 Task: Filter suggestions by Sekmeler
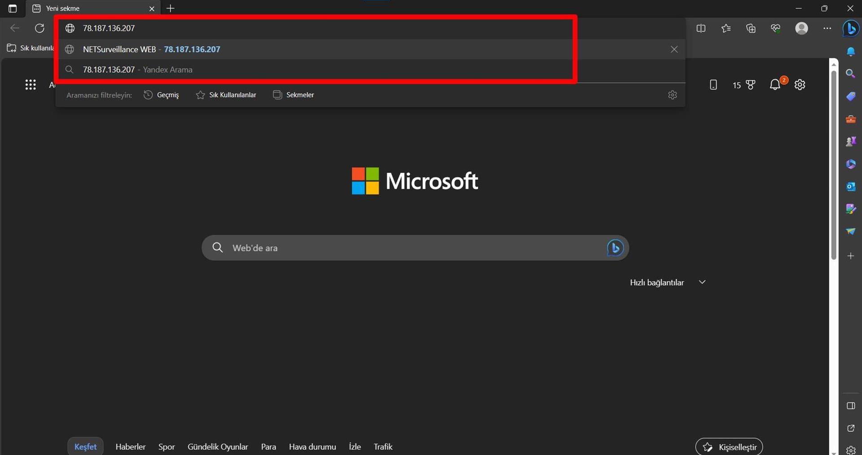click(x=294, y=95)
